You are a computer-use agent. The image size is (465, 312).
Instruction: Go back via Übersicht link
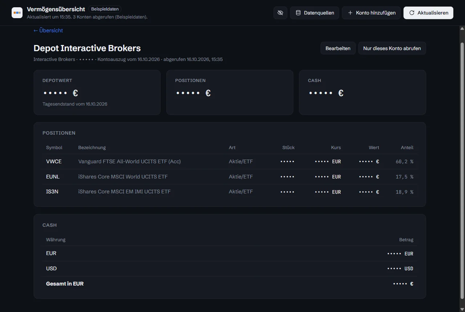pos(48,30)
